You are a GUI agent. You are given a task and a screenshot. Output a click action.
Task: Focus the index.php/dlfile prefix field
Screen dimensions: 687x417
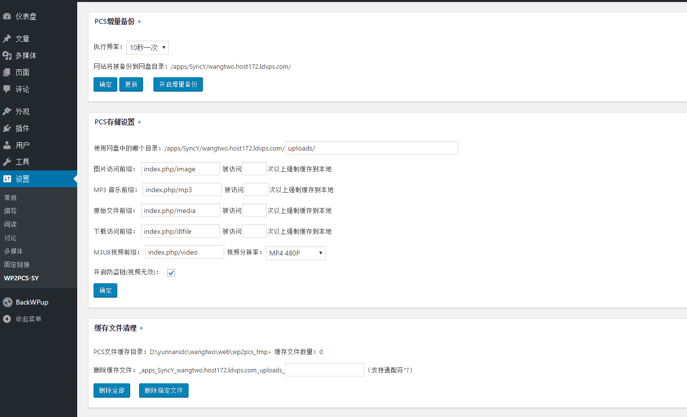pos(181,231)
